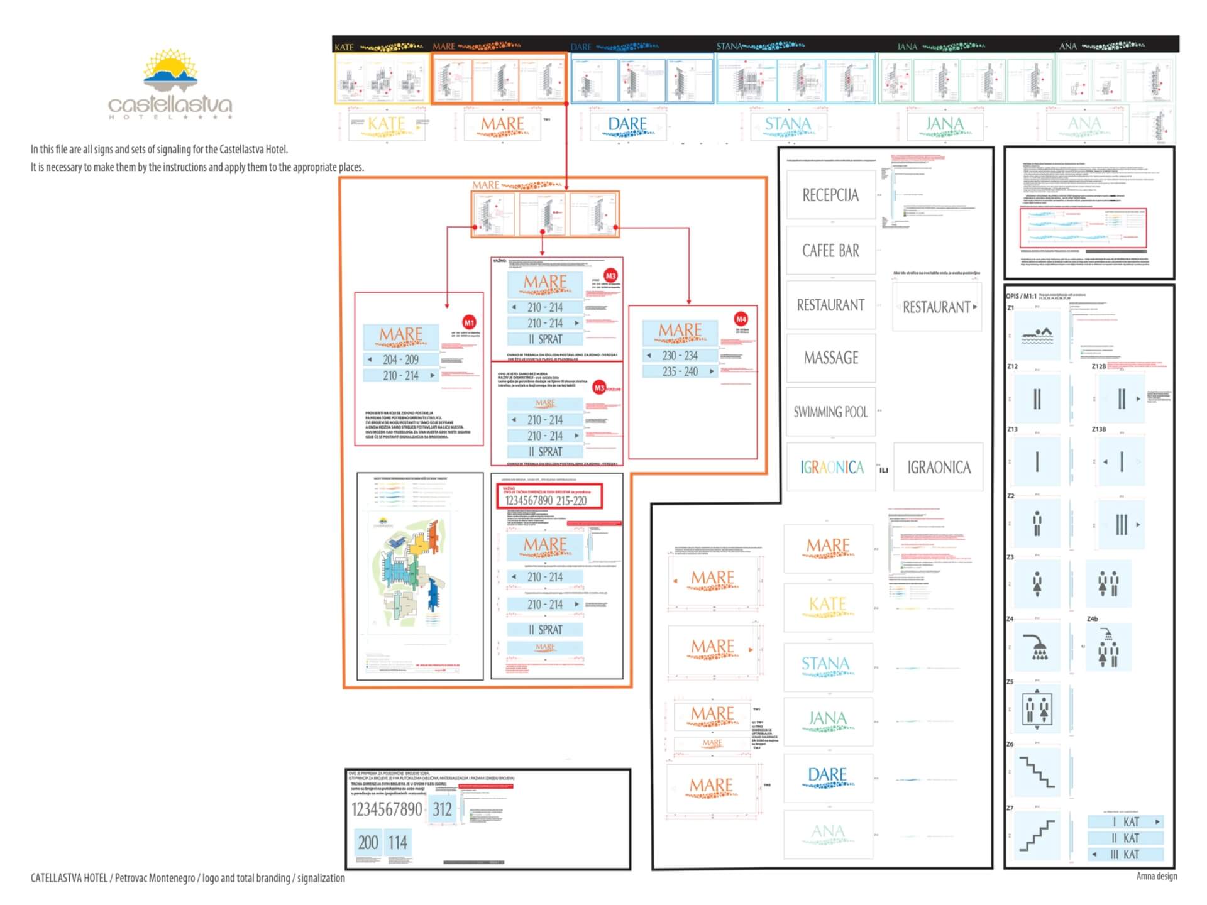
Task: Select the woman-and-man pictogram beside Z3
Action: click(1108, 584)
